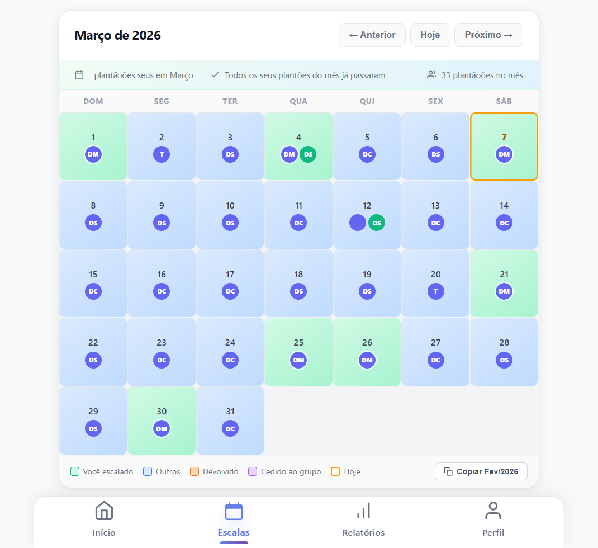Click the copy icon in Copiar Fev/2026
The width and height of the screenshot is (598, 548).
pyautogui.click(x=448, y=471)
